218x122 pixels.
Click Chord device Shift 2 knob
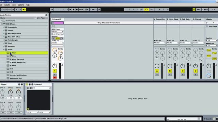(x=11, y=92)
